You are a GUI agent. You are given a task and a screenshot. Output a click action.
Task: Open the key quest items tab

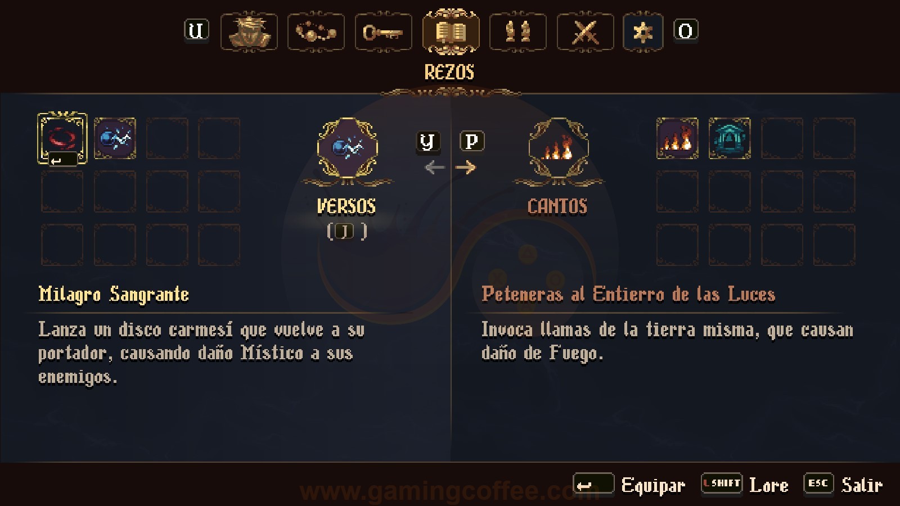383,32
